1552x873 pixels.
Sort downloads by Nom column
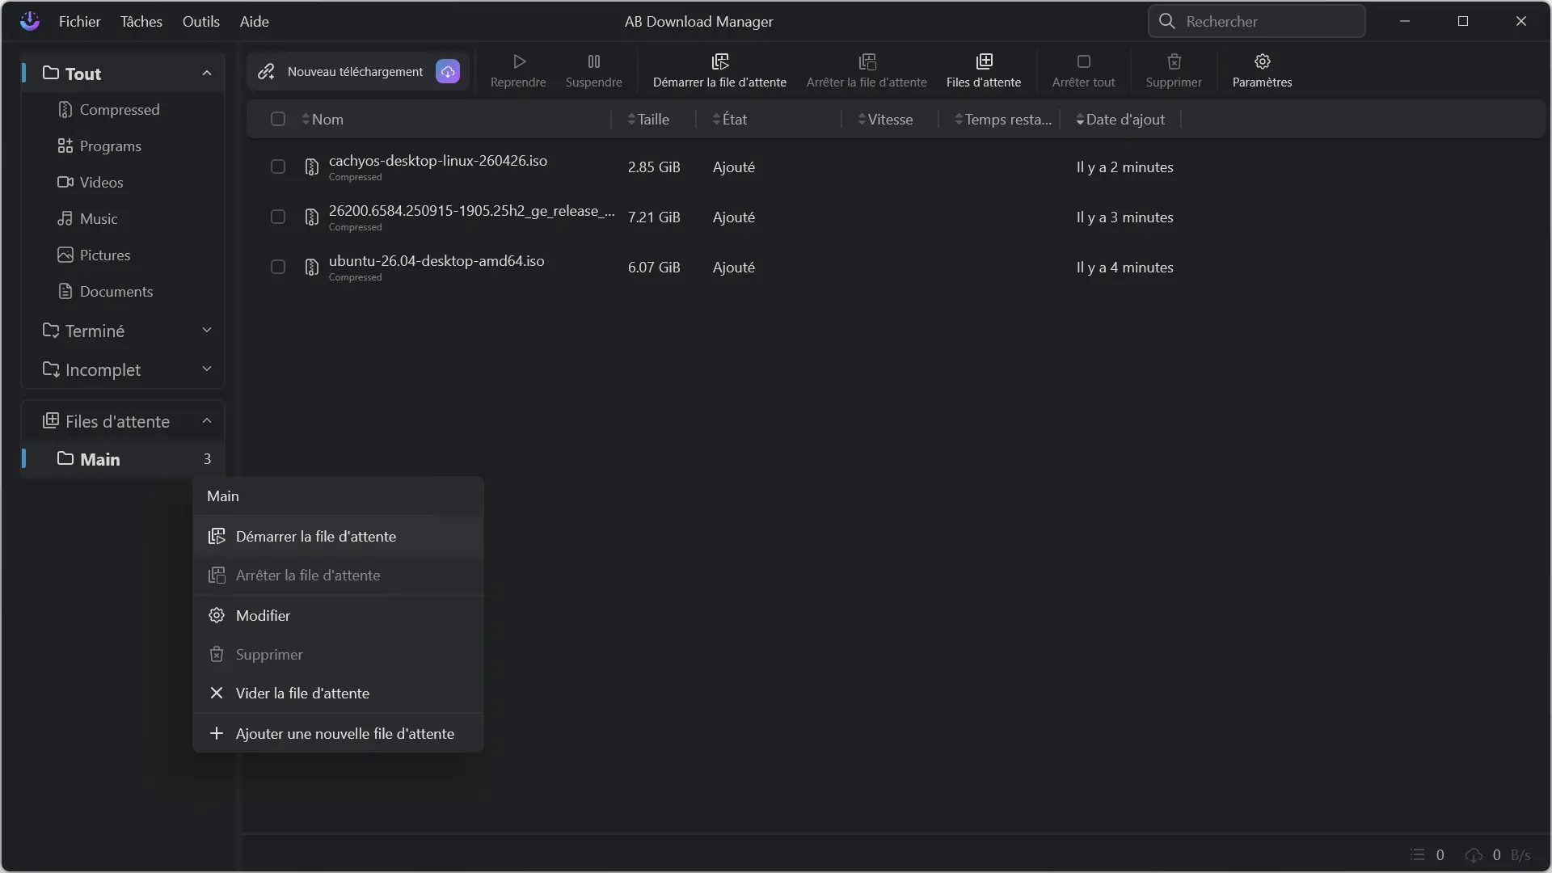323,119
